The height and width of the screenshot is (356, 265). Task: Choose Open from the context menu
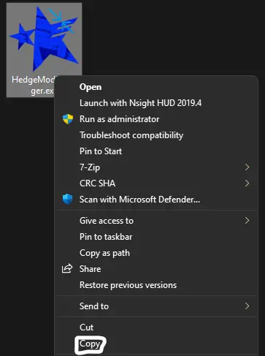[156, 87]
